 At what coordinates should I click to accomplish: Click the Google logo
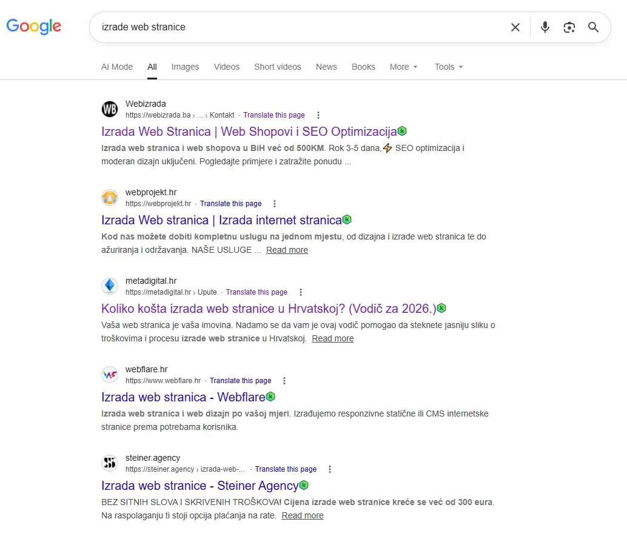(34, 27)
